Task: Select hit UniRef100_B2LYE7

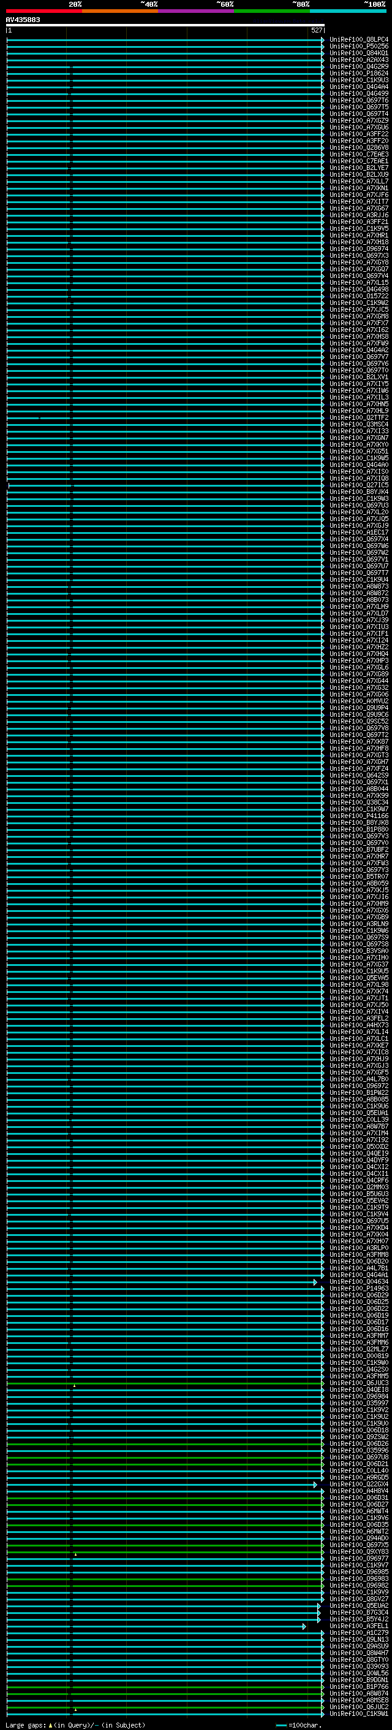Action: coord(358,168)
